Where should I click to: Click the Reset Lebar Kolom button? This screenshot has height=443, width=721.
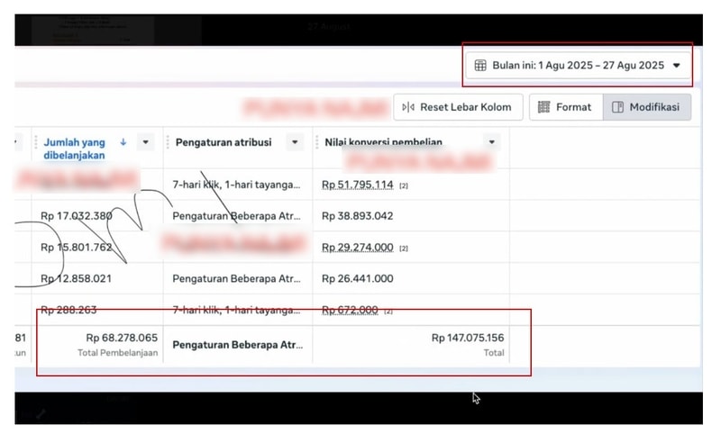point(457,107)
